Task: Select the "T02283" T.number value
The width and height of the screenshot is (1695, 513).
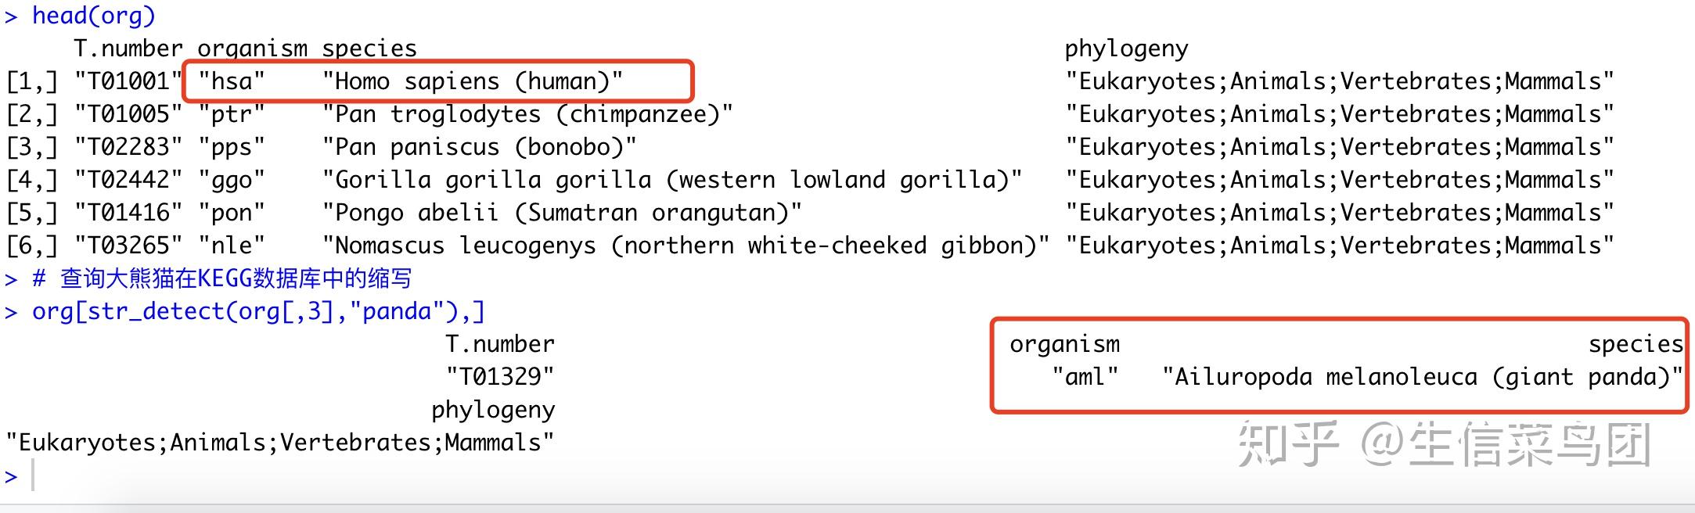Action: (128, 147)
